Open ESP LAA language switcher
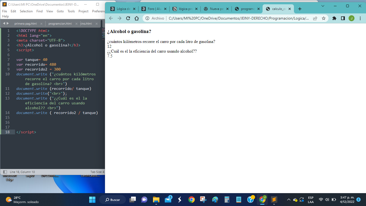 point(311,200)
